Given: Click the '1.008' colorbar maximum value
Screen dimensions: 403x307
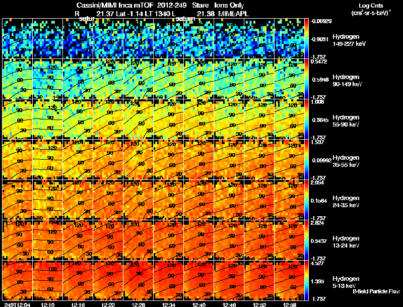Looking at the screenshot, I should (317, 102).
